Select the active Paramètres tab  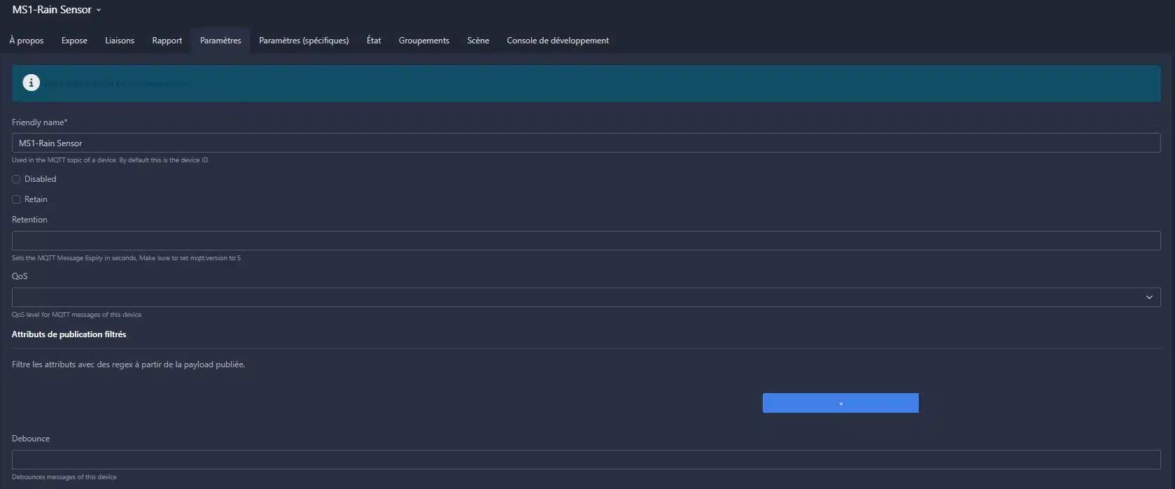pyautogui.click(x=220, y=41)
